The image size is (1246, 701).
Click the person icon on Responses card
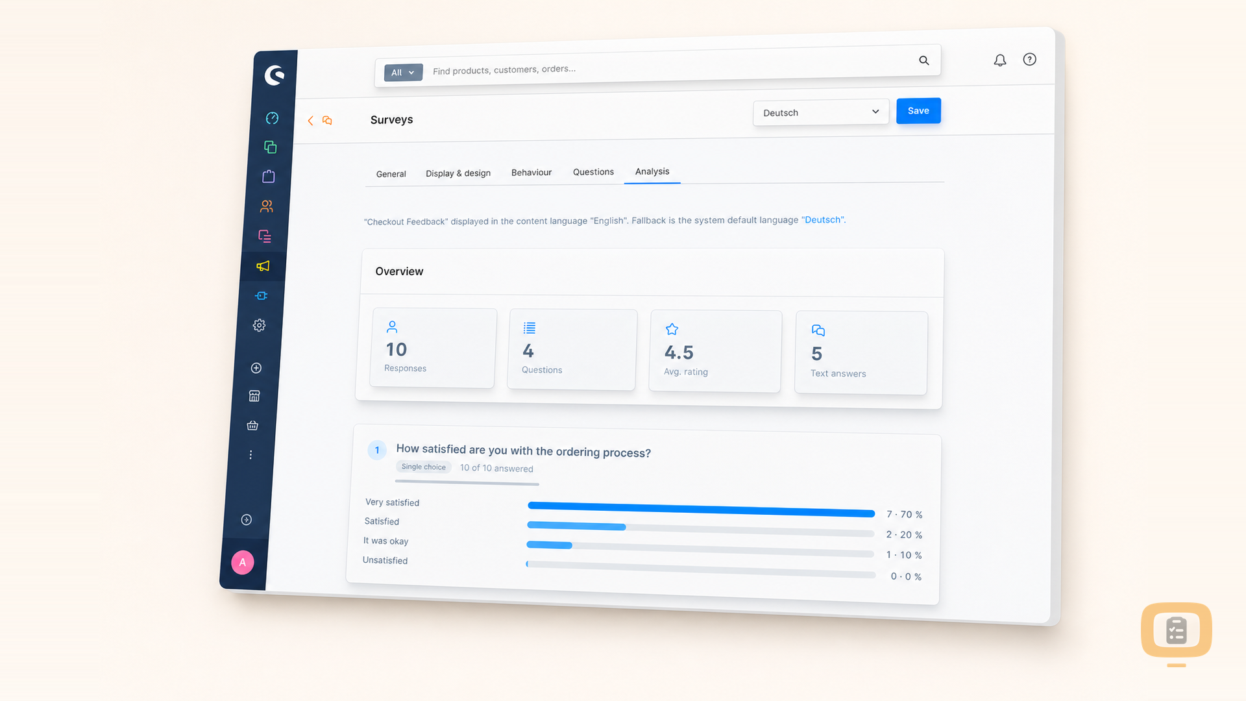(x=392, y=326)
